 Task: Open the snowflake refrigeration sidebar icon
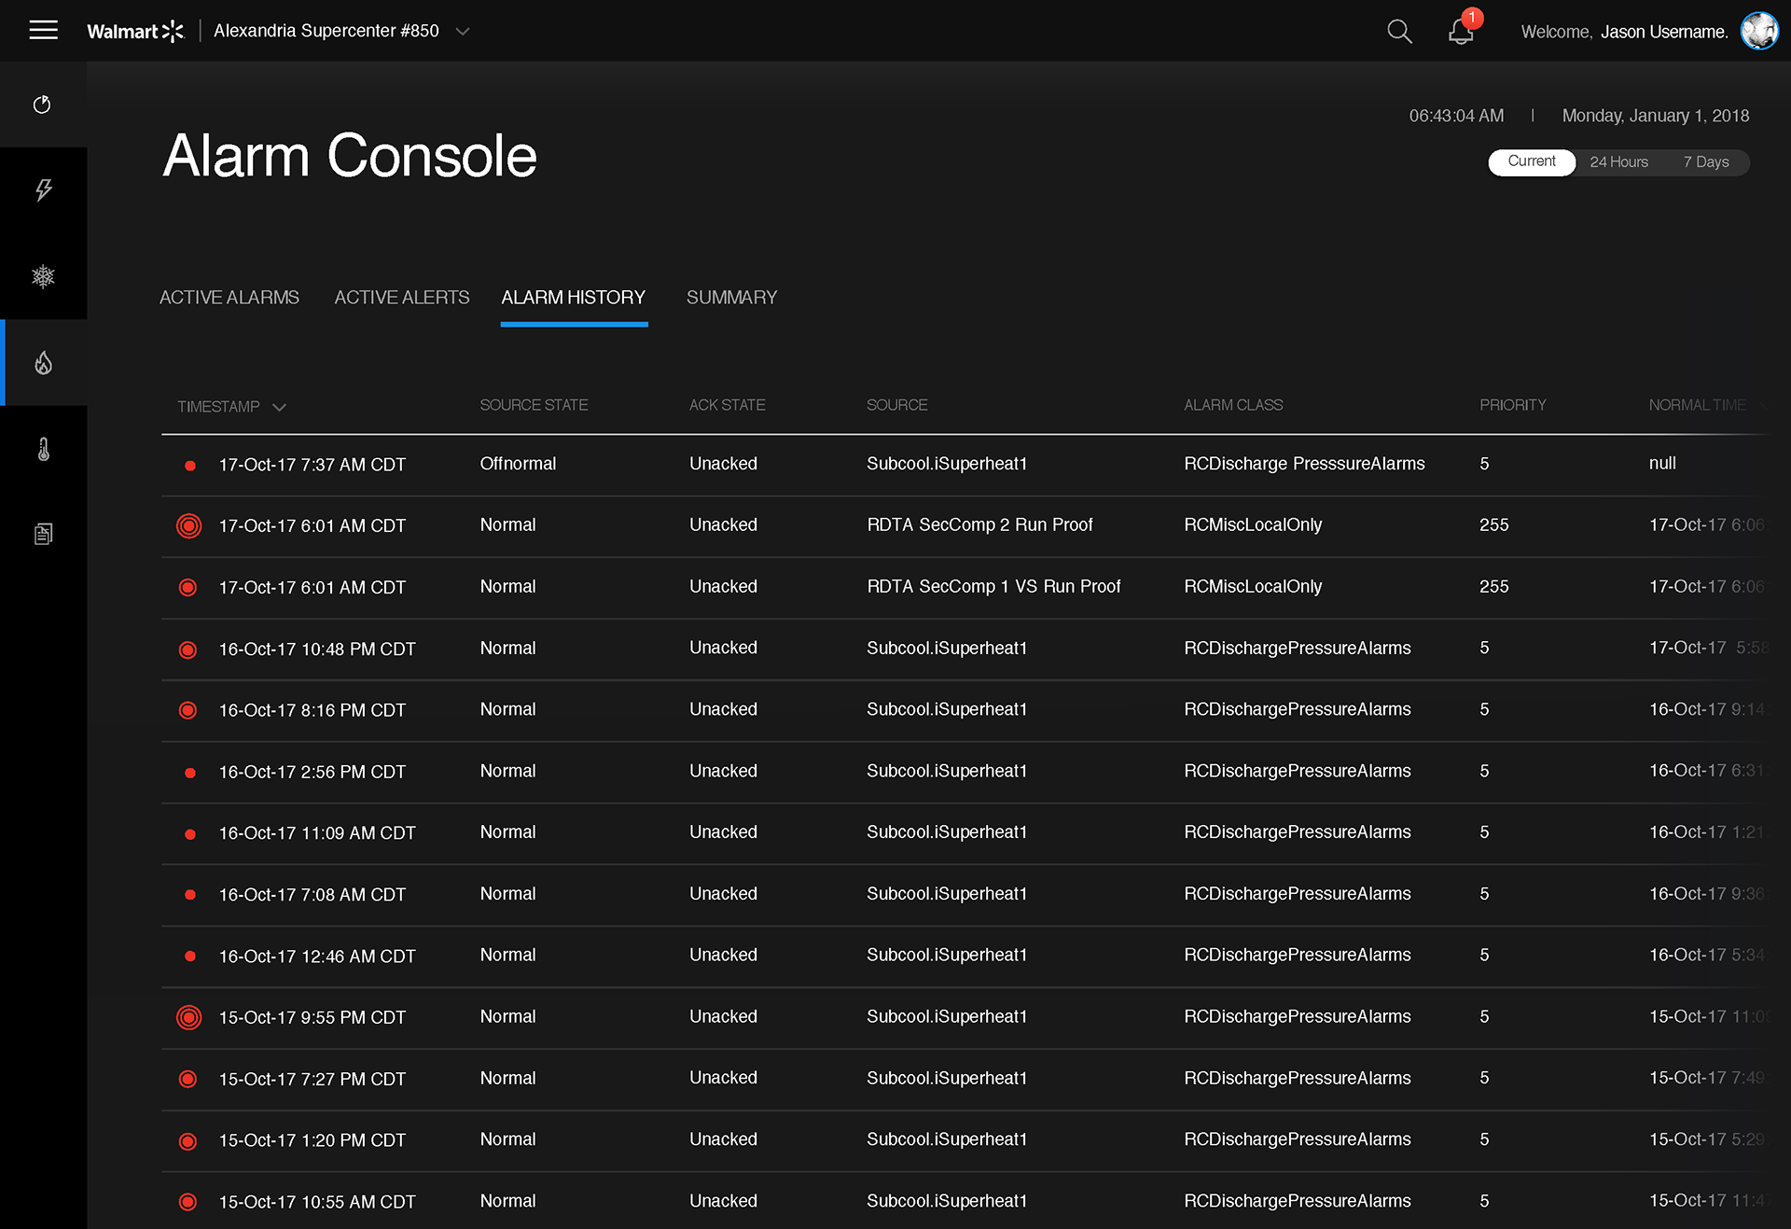click(43, 276)
